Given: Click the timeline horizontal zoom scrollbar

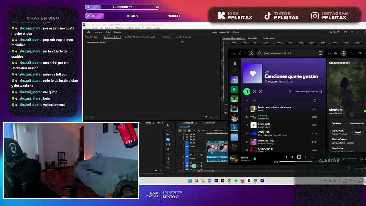Looking at the screenshot, I should (206, 171).
